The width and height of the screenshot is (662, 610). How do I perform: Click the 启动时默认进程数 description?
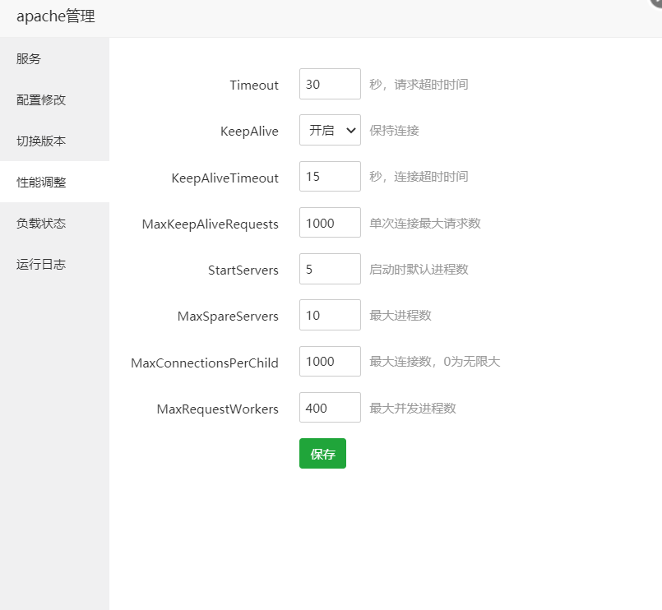[419, 270]
